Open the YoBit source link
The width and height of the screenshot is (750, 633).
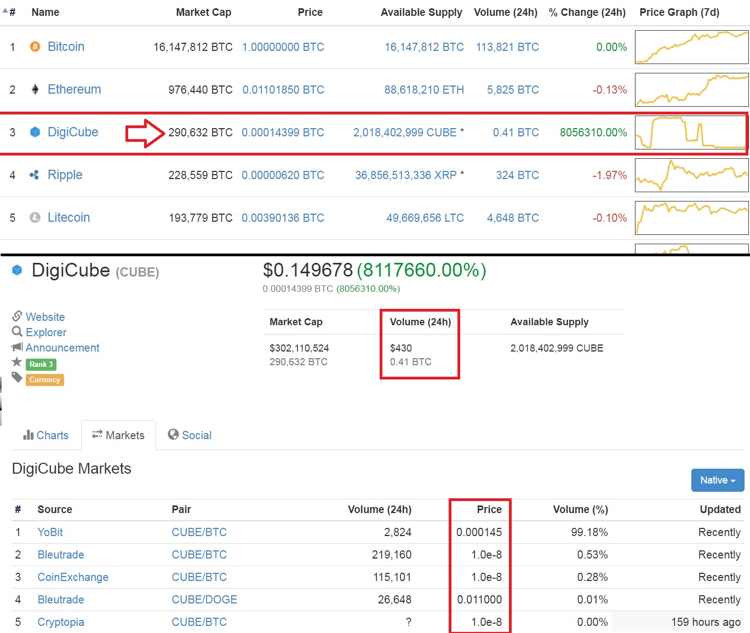[50, 532]
